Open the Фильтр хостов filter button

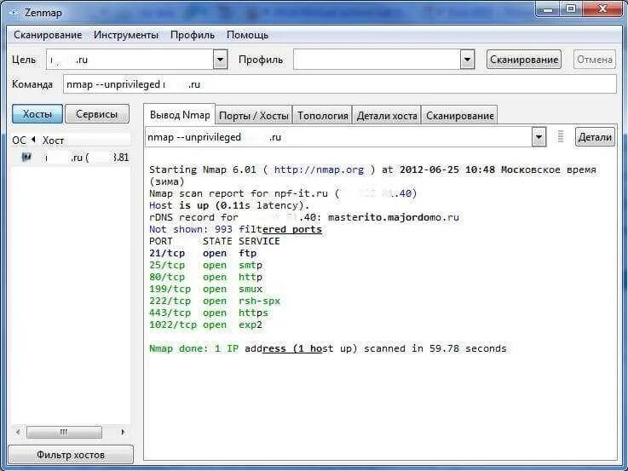coord(71,455)
